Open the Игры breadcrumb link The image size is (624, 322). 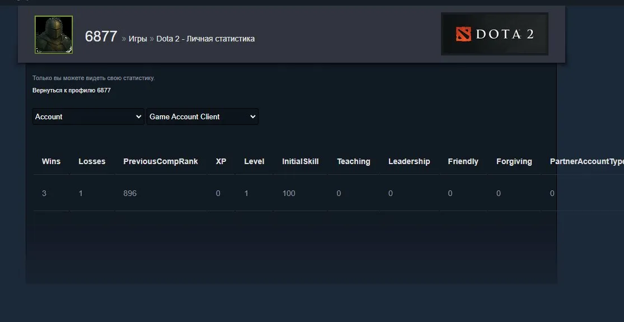[x=138, y=39]
